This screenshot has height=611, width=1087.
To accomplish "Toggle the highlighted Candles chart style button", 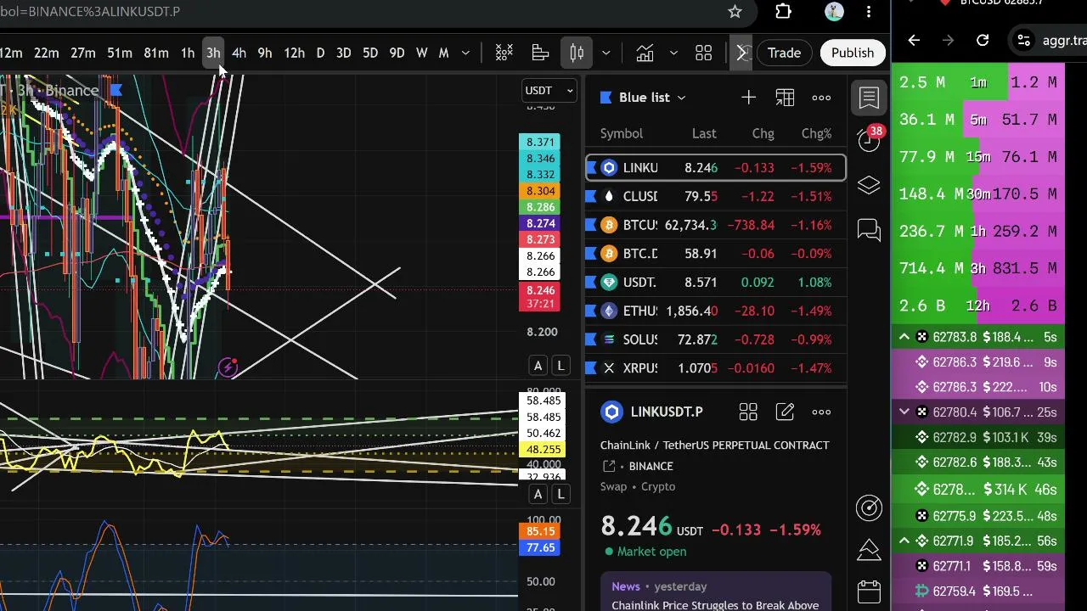I will pos(577,53).
